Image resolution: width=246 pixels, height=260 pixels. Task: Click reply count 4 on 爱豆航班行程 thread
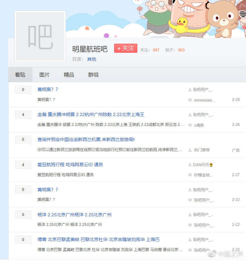tap(23, 165)
